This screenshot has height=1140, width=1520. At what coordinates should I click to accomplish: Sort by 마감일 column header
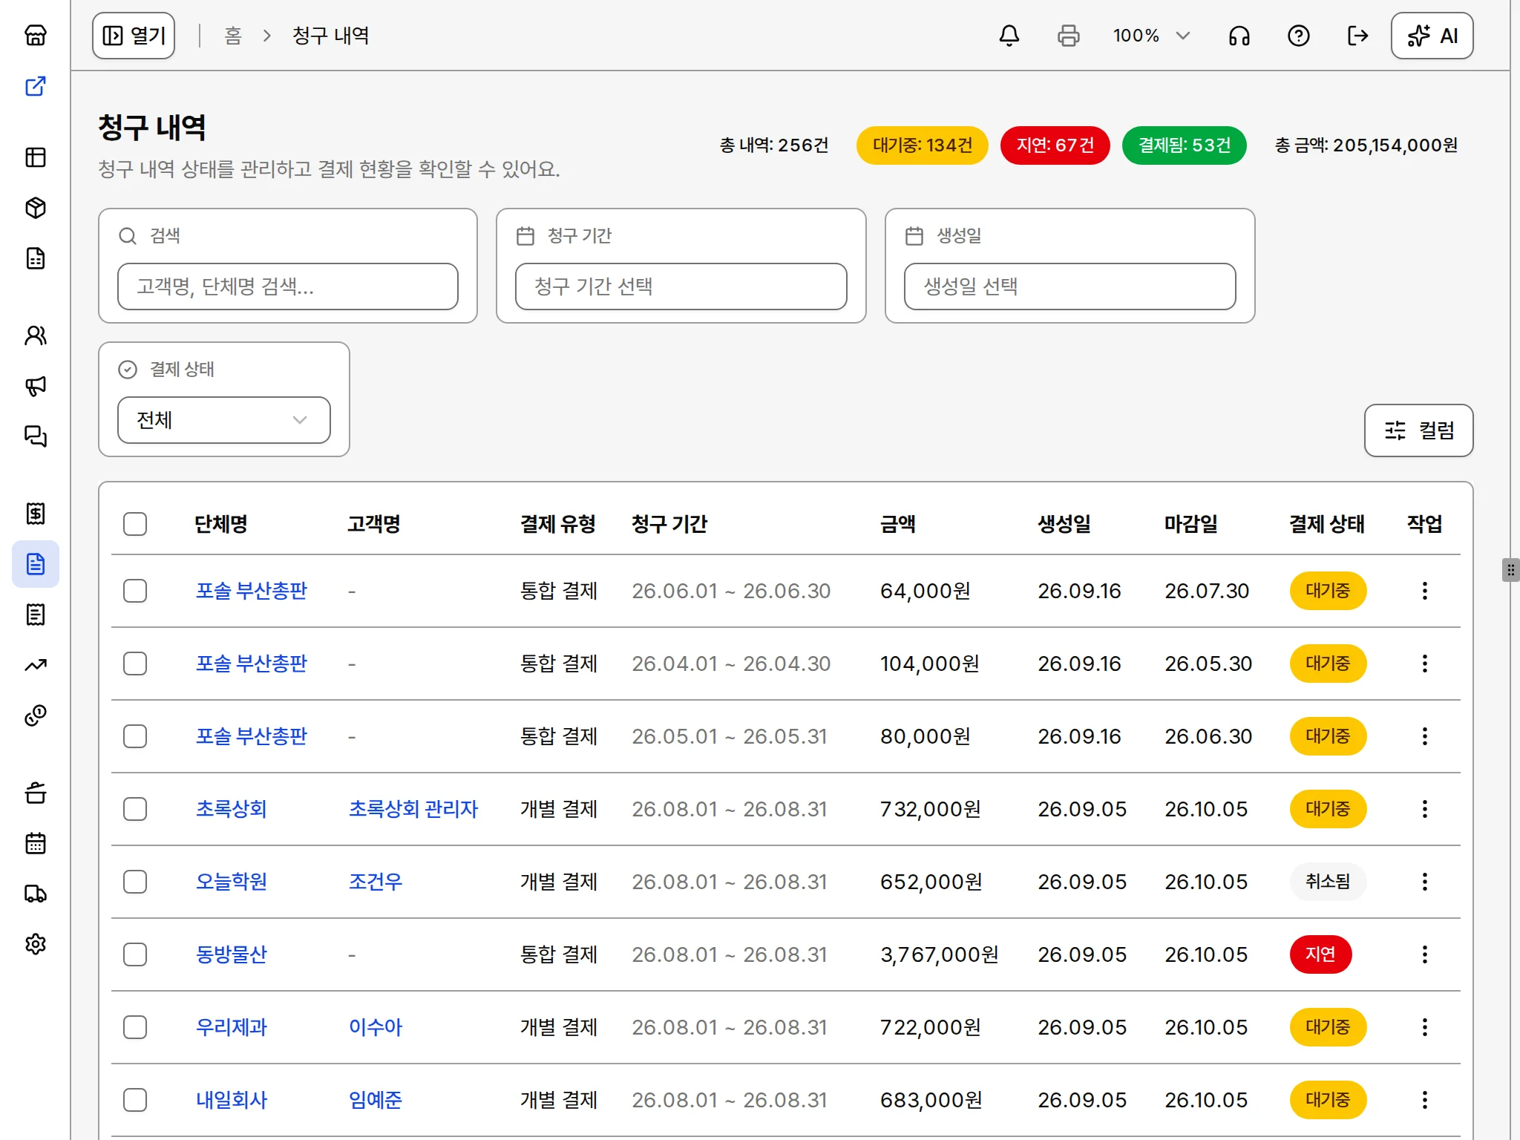(1191, 524)
